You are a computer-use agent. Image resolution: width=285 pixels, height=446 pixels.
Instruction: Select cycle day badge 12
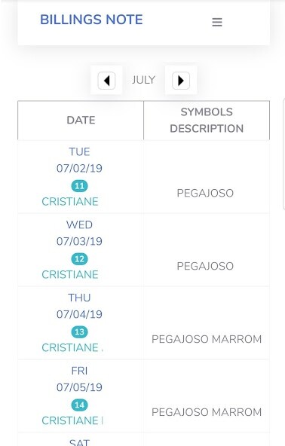(x=79, y=259)
